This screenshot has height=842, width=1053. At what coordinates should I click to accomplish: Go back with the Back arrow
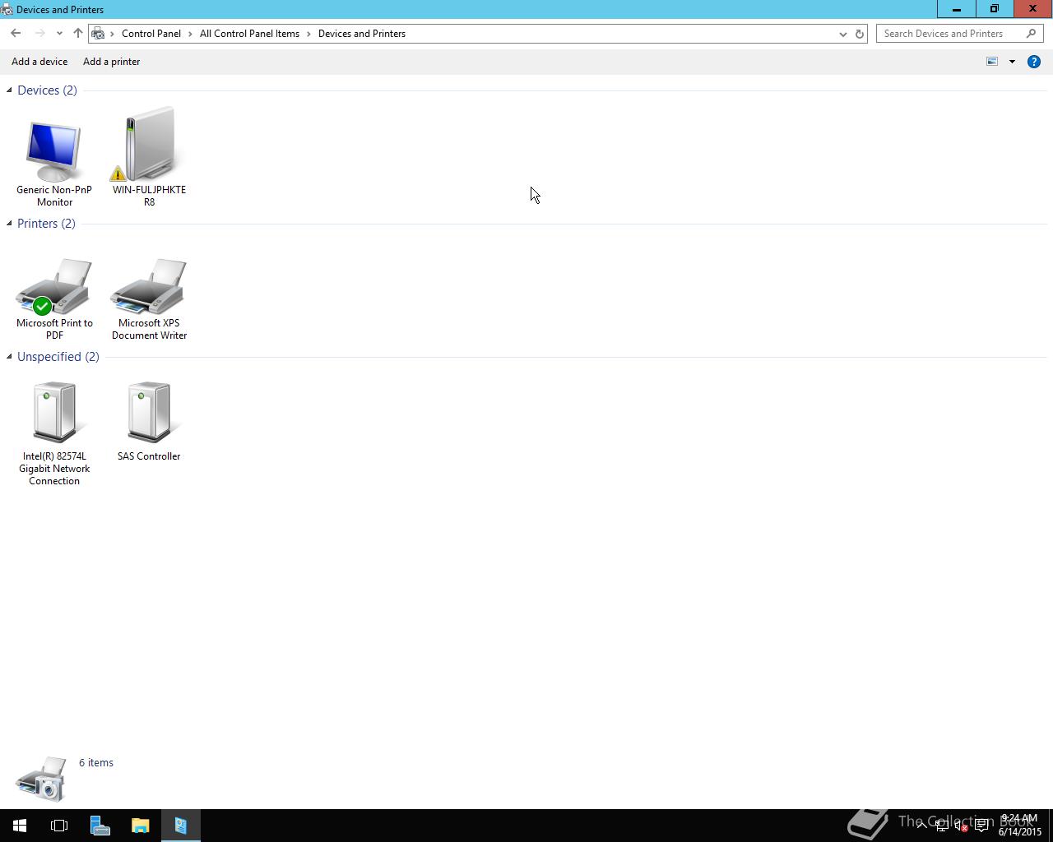pyautogui.click(x=16, y=34)
